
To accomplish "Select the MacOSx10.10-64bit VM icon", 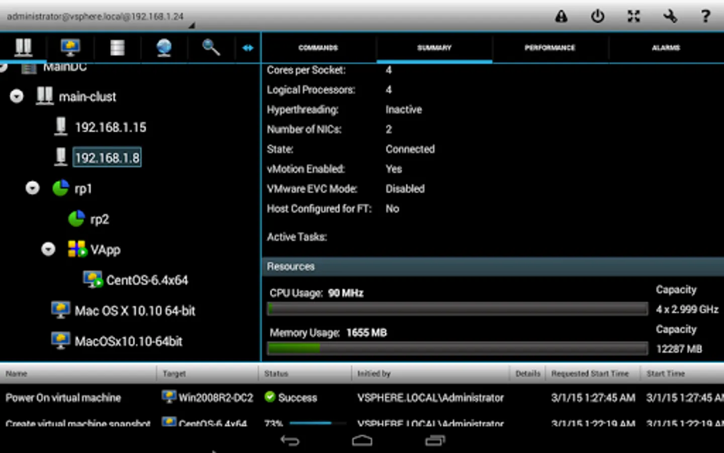I will tap(61, 341).
